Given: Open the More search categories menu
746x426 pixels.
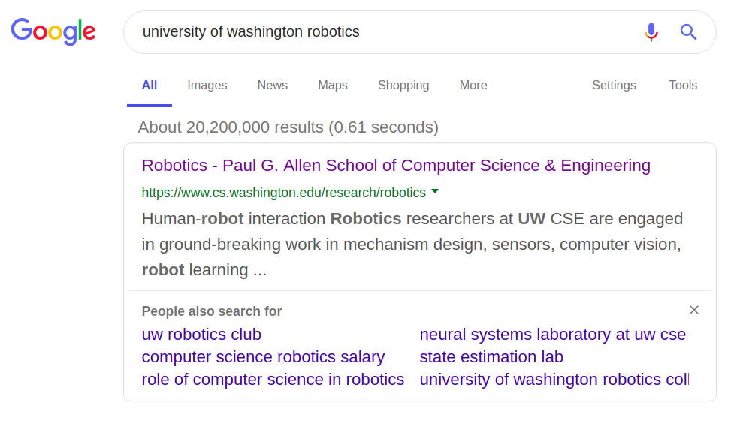Looking at the screenshot, I should coord(473,85).
